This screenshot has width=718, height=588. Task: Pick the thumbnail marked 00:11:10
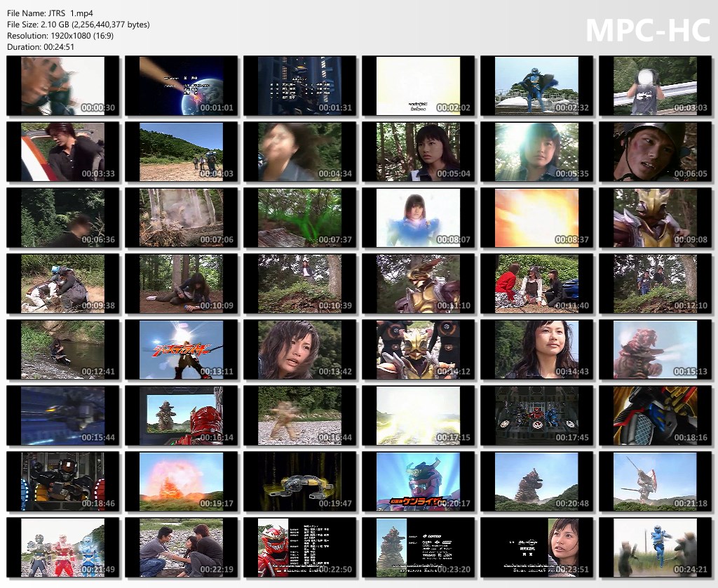pyautogui.click(x=418, y=283)
